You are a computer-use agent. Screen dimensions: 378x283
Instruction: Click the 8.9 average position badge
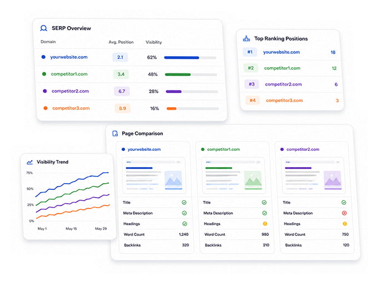click(x=122, y=108)
